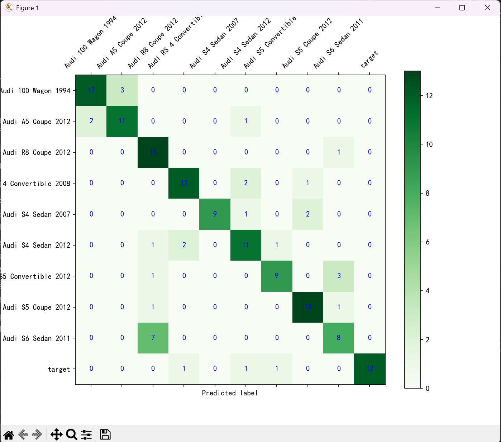Screen dimensions: 501x442
Task: Click y-axis label 'Audi R8 Coupe 2012'
Action: click(x=37, y=152)
